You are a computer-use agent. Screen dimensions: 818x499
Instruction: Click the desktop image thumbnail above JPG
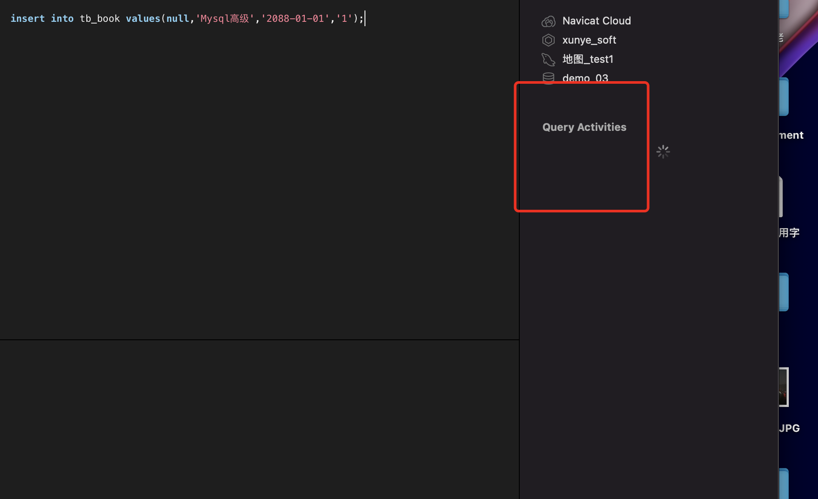pos(784,387)
